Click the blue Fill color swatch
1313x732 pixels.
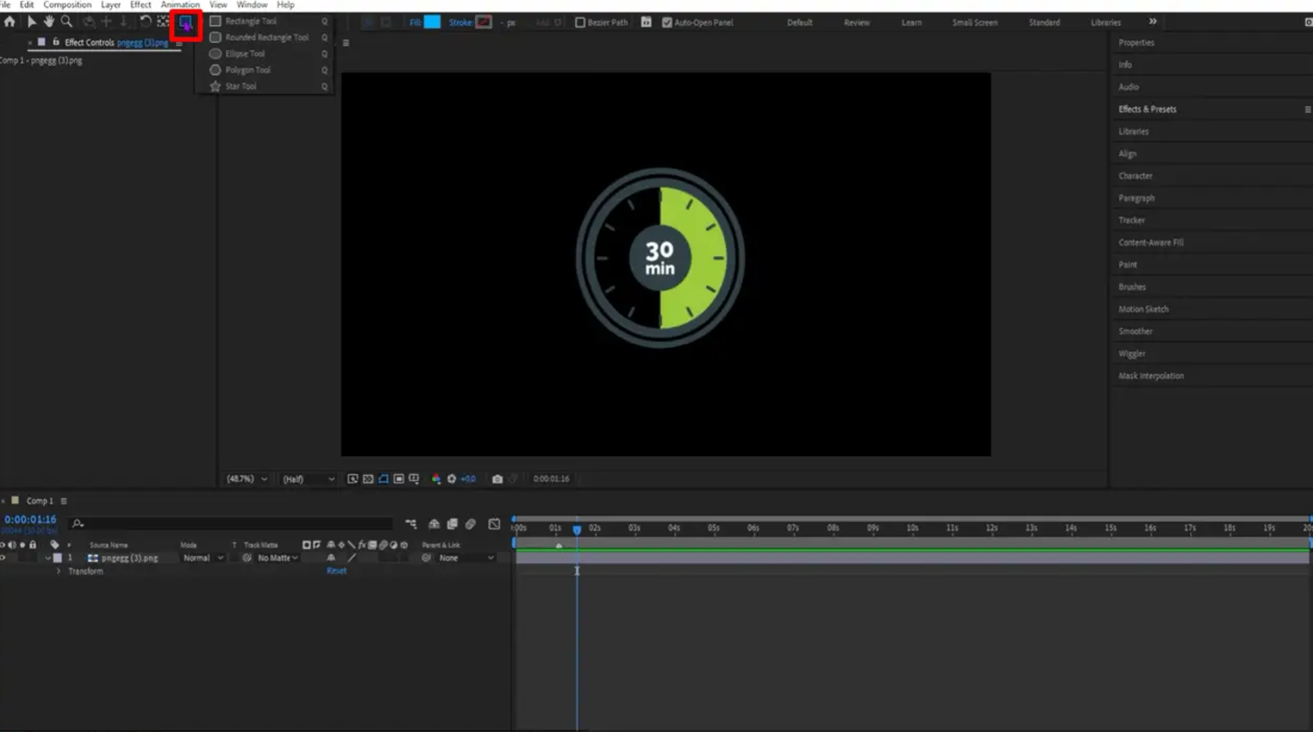click(x=431, y=21)
